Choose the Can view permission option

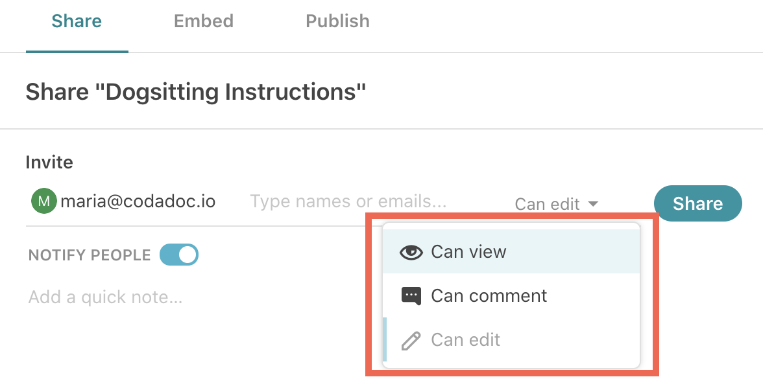coord(468,252)
